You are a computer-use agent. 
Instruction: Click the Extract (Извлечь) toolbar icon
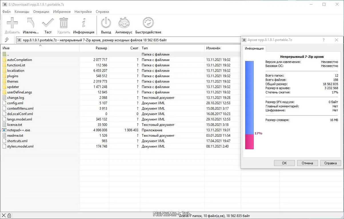tap(31, 23)
